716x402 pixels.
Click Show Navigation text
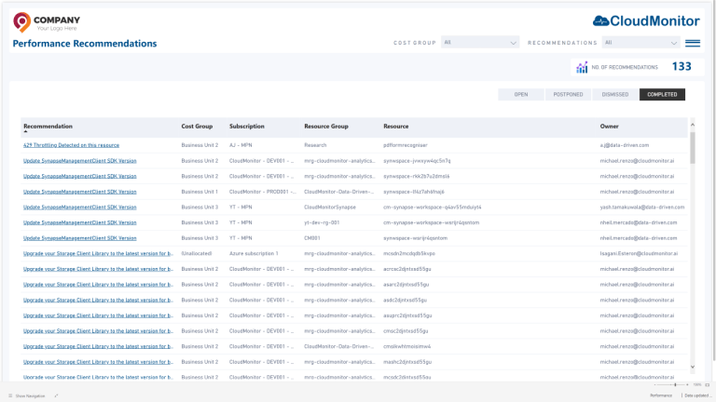pyautogui.click(x=30, y=396)
